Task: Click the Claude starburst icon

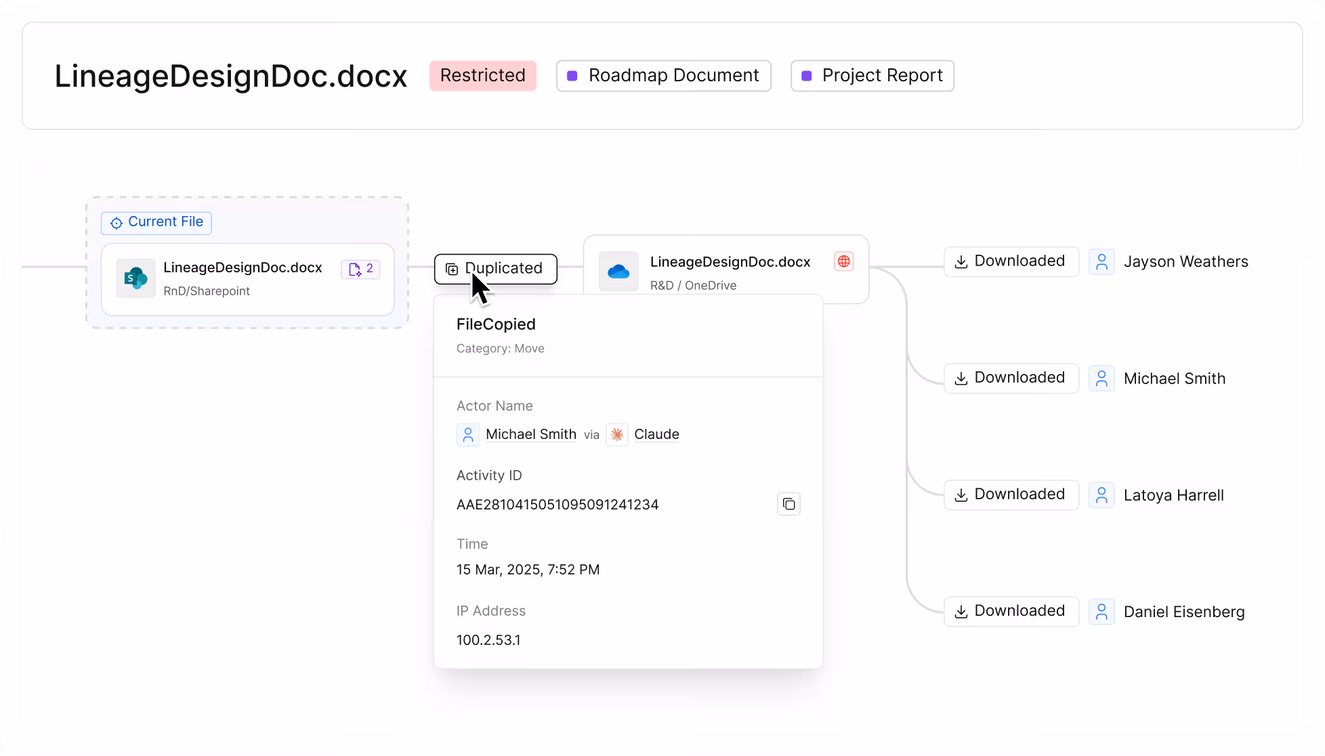Action: [x=617, y=435]
